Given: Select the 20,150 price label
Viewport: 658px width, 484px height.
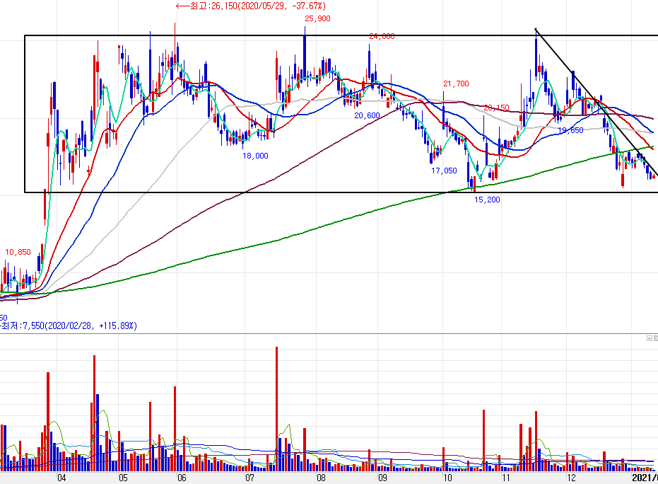Looking at the screenshot, I should click(x=496, y=108).
